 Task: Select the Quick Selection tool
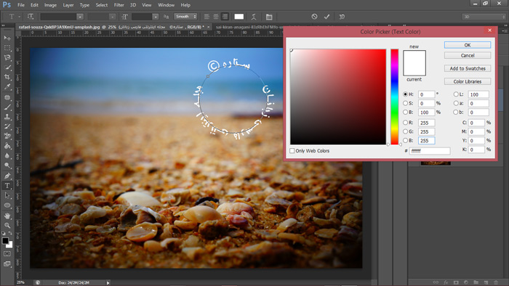pos(7,68)
